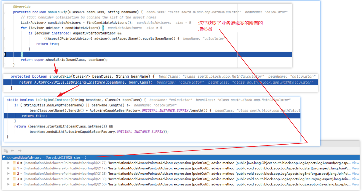Click the highlighted AutoProxyUtils.isOriginalInstance return line
The width and height of the screenshot is (362, 191).
click(161, 82)
